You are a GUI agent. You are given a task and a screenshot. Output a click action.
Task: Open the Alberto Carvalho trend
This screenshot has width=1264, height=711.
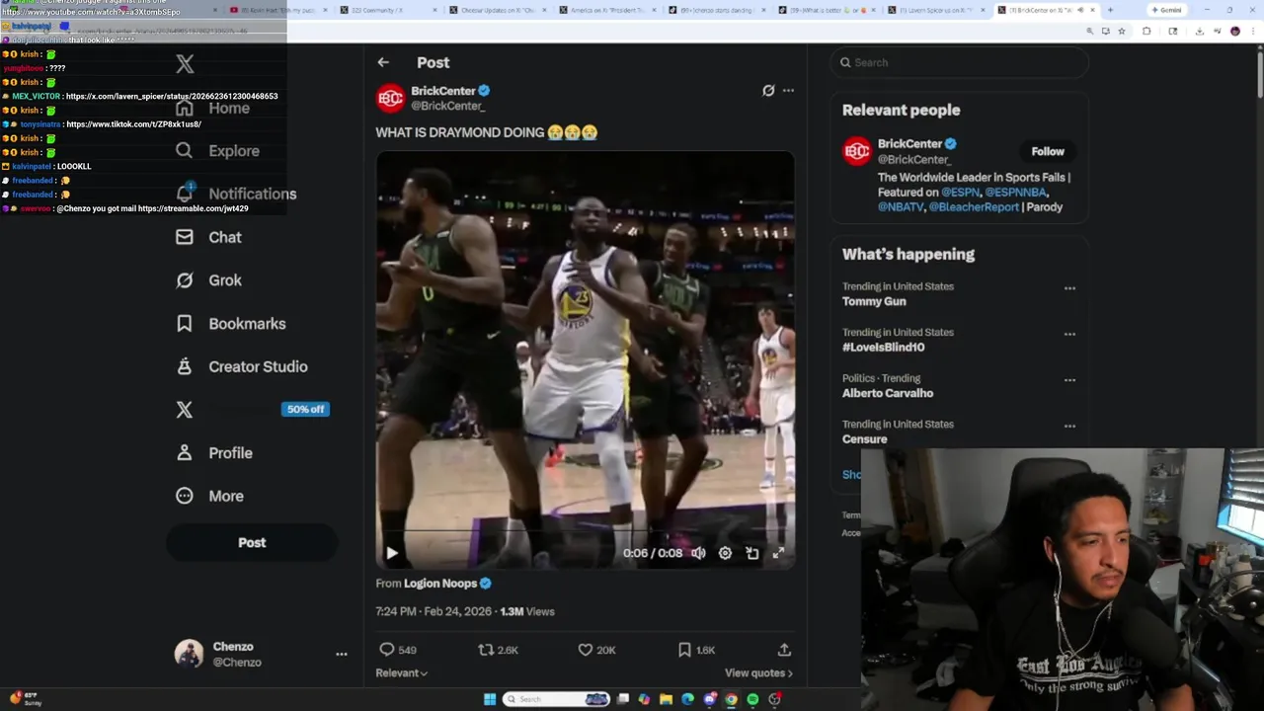pyautogui.click(x=888, y=393)
